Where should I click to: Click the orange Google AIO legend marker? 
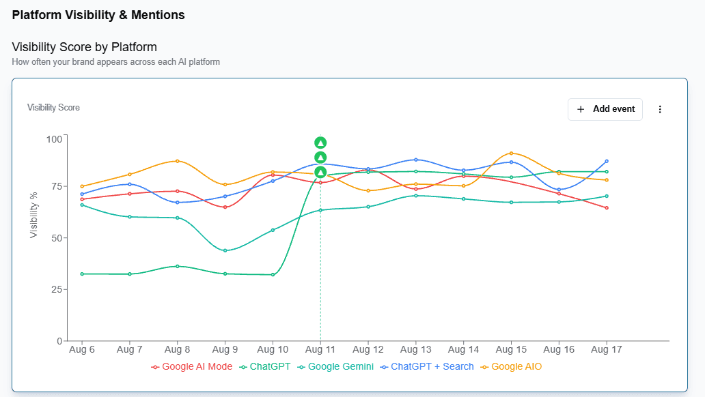[x=484, y=367]
